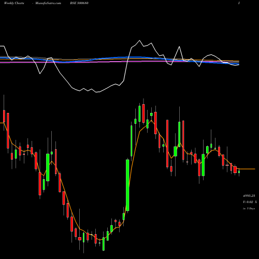This screenshot has height=259, width=259.
Task: Click the "V: 0.02 X" volume reading
Action: click(x=250, y=202)
